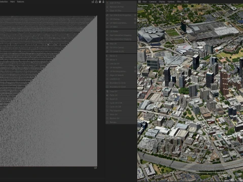
Task: Run the Flip Sequence command
Action: (x=121, y=111)
